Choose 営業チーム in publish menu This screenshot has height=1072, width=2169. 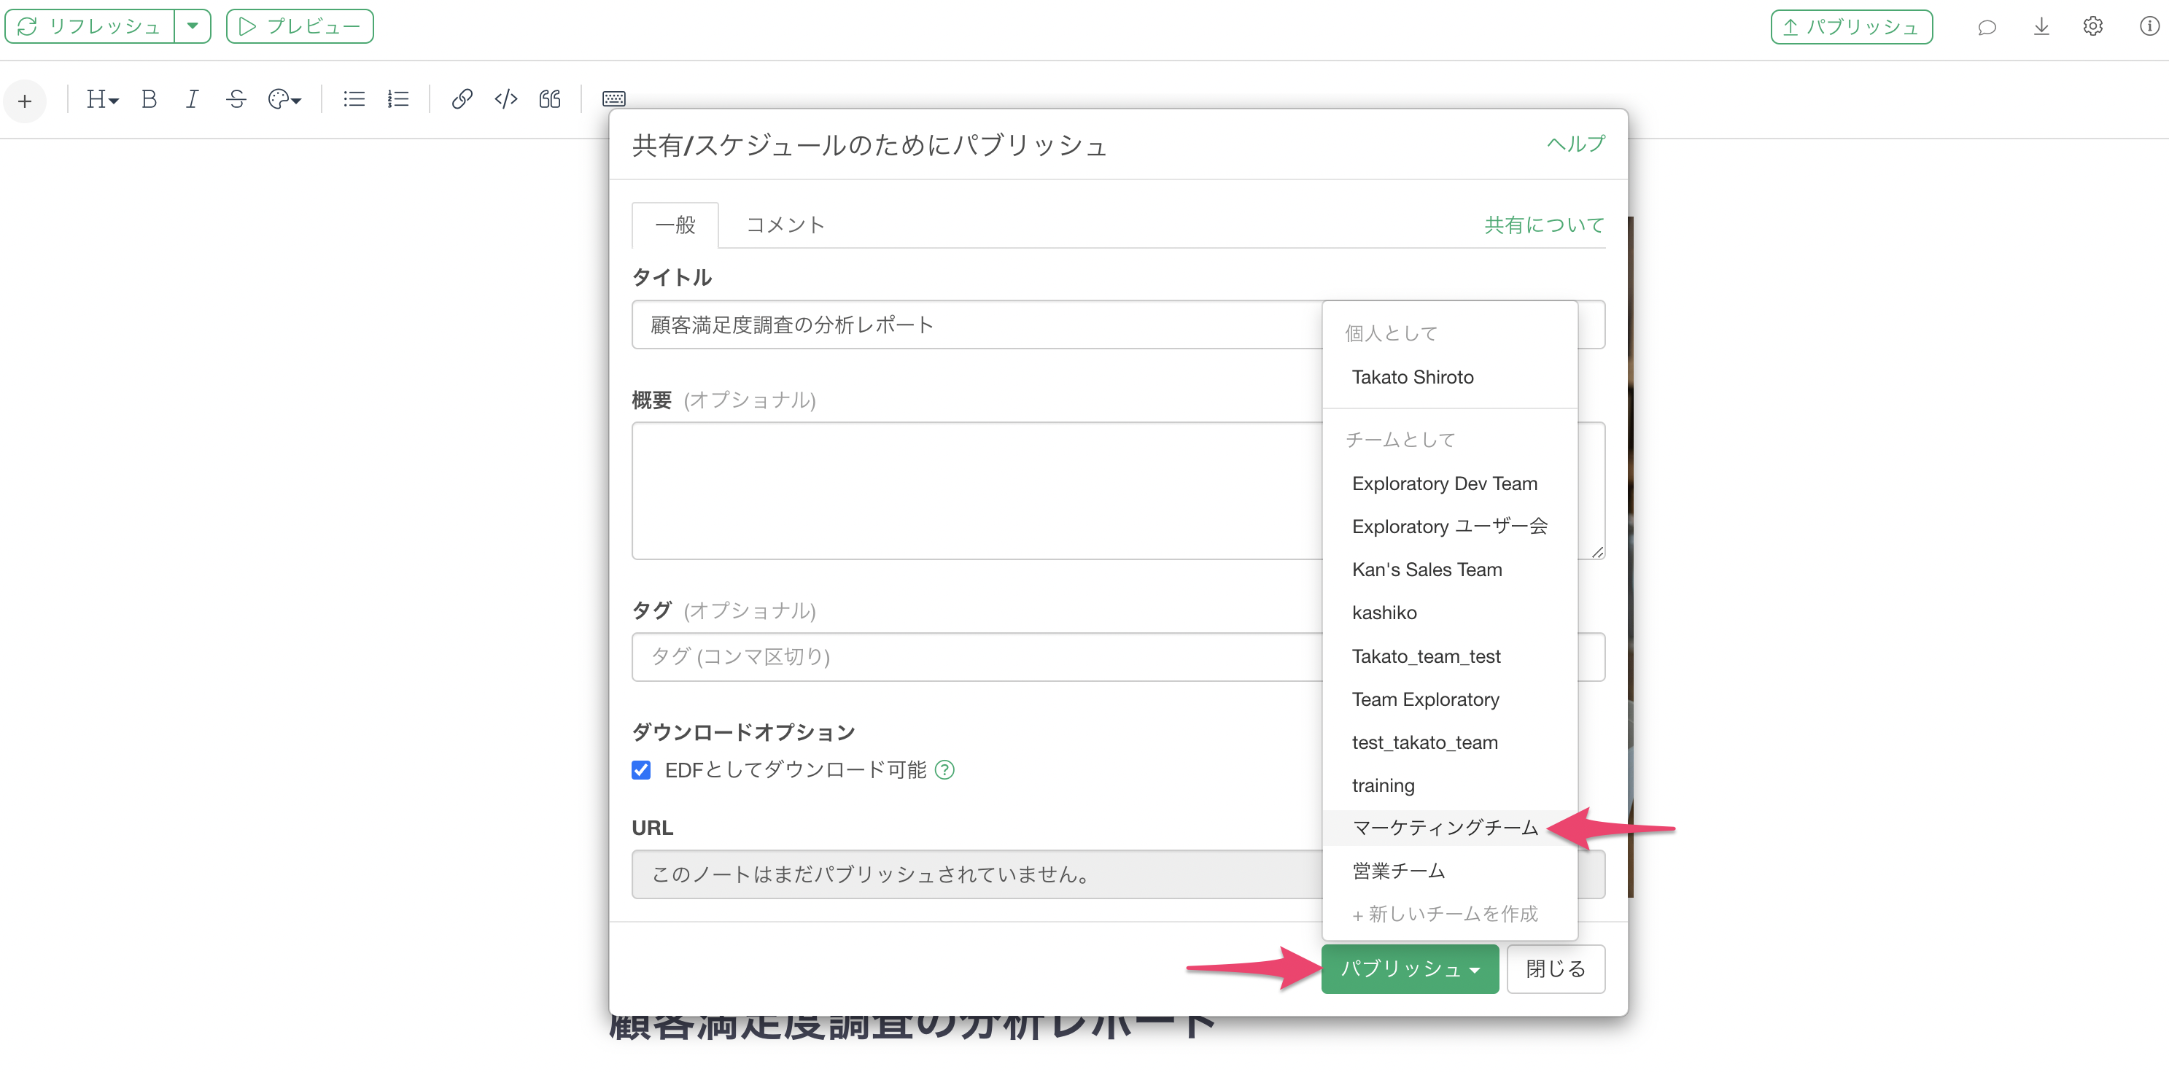point(1399,871)
